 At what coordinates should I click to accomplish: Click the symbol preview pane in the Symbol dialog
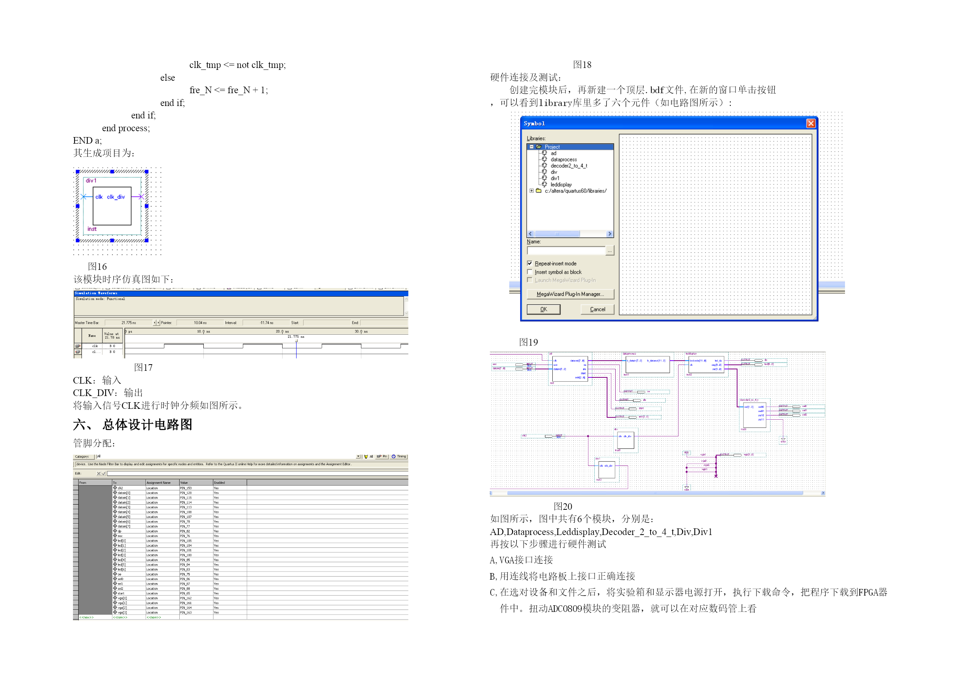715,224
